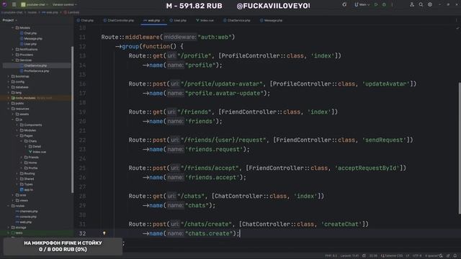The image size is (461, 259).
Task: Select the Routing folder
Action: pyautogui.click(x=27, y=173)
